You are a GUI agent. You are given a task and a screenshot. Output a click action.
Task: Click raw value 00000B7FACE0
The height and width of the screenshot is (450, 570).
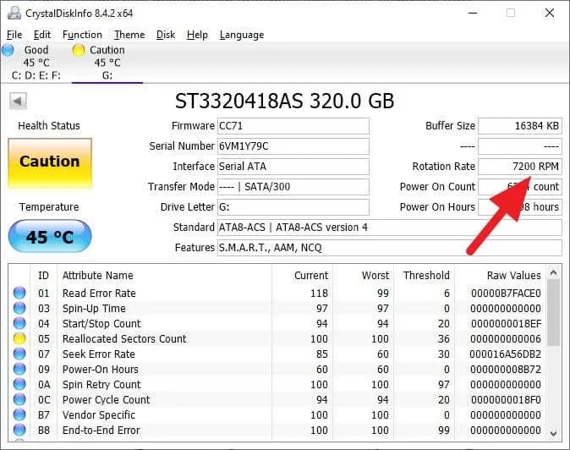[506, 293]
